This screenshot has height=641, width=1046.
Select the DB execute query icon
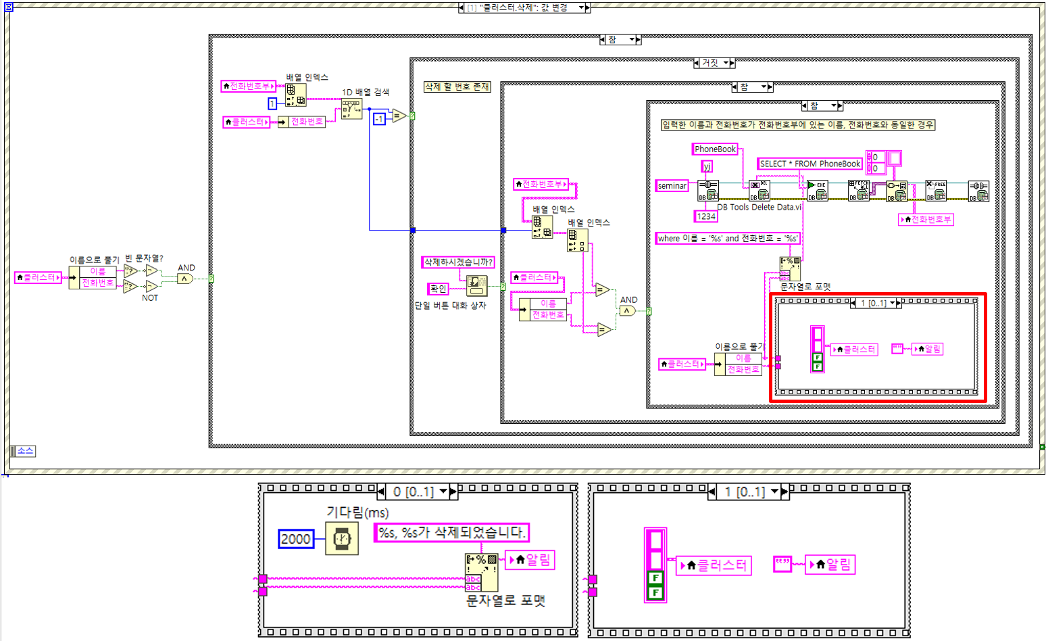pos(817,191)
